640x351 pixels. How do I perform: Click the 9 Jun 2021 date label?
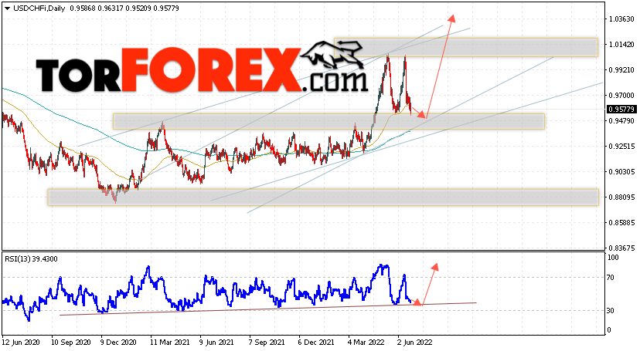click(217, 343)
